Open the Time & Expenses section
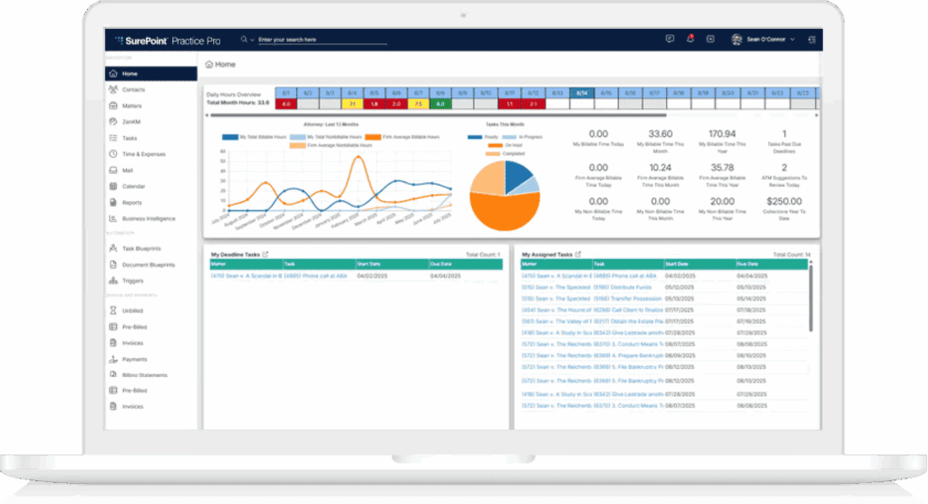The image size is (928, 504). pos(143,154)
